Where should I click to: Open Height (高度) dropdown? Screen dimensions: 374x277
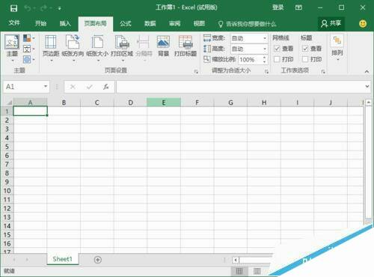click(x=265, y=49)
